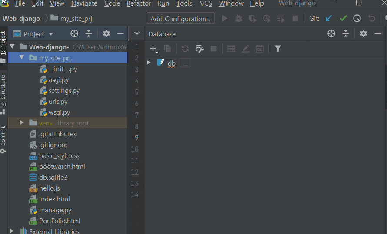Click Database Table editor grid icon
387x234 pixels.
(231, 49)
